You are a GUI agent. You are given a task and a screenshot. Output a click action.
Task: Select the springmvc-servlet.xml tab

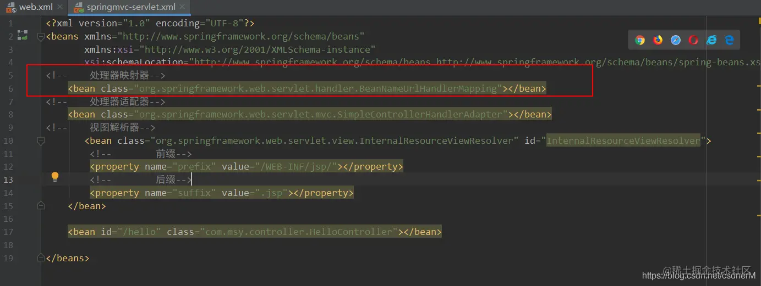[x=130, y=7]
